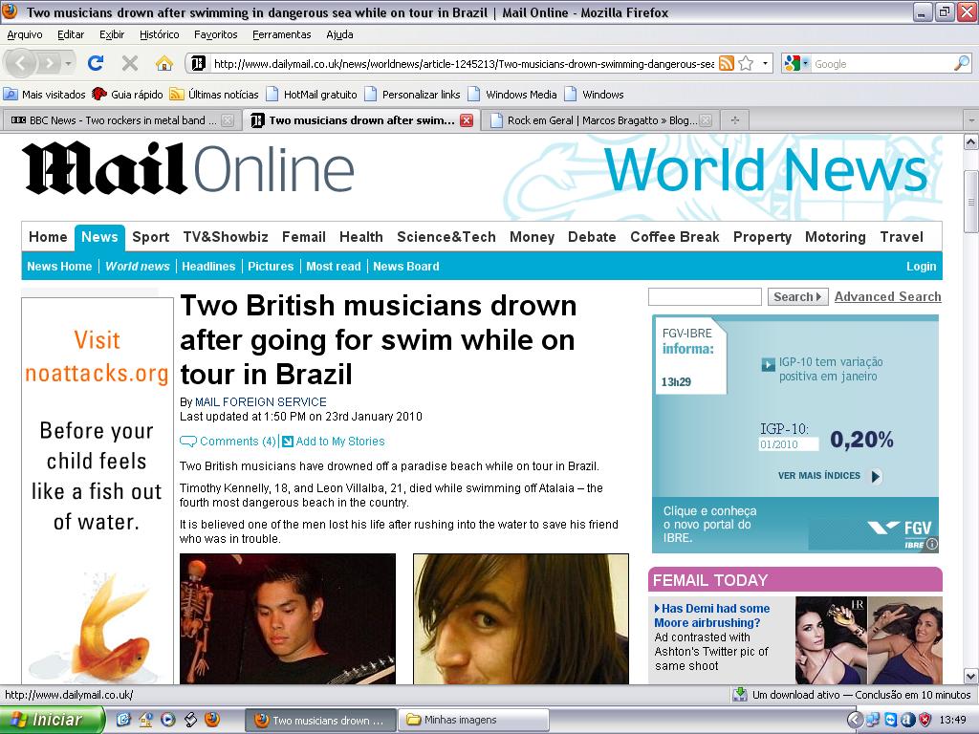Open Comments via the speech bubble icon

point(187,442)
